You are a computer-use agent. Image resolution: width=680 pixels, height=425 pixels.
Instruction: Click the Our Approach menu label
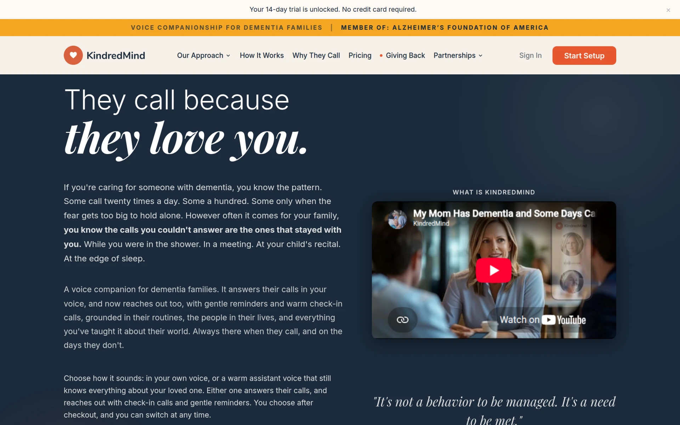tap(200, 55)
